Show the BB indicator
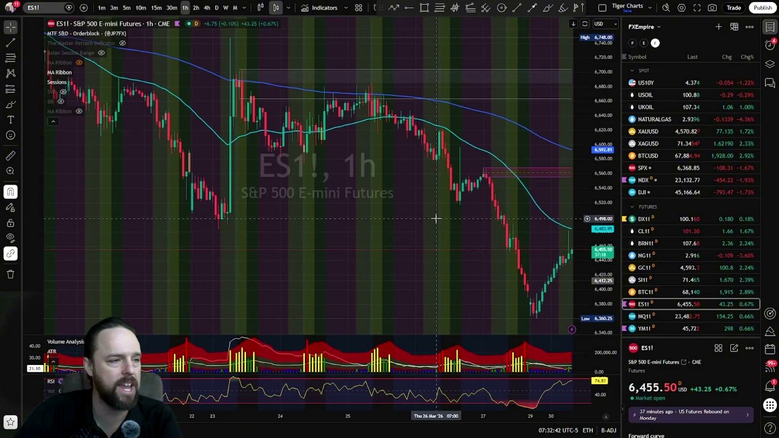Viewport: 779px width, 438px height. [61, 102]
